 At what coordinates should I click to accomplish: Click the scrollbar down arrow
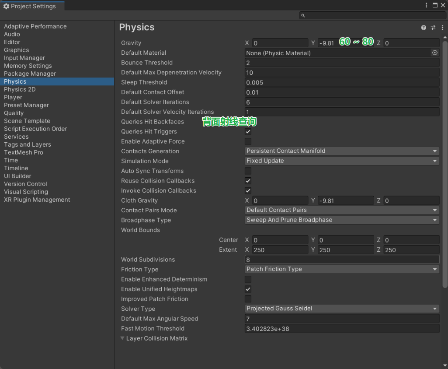445,365
